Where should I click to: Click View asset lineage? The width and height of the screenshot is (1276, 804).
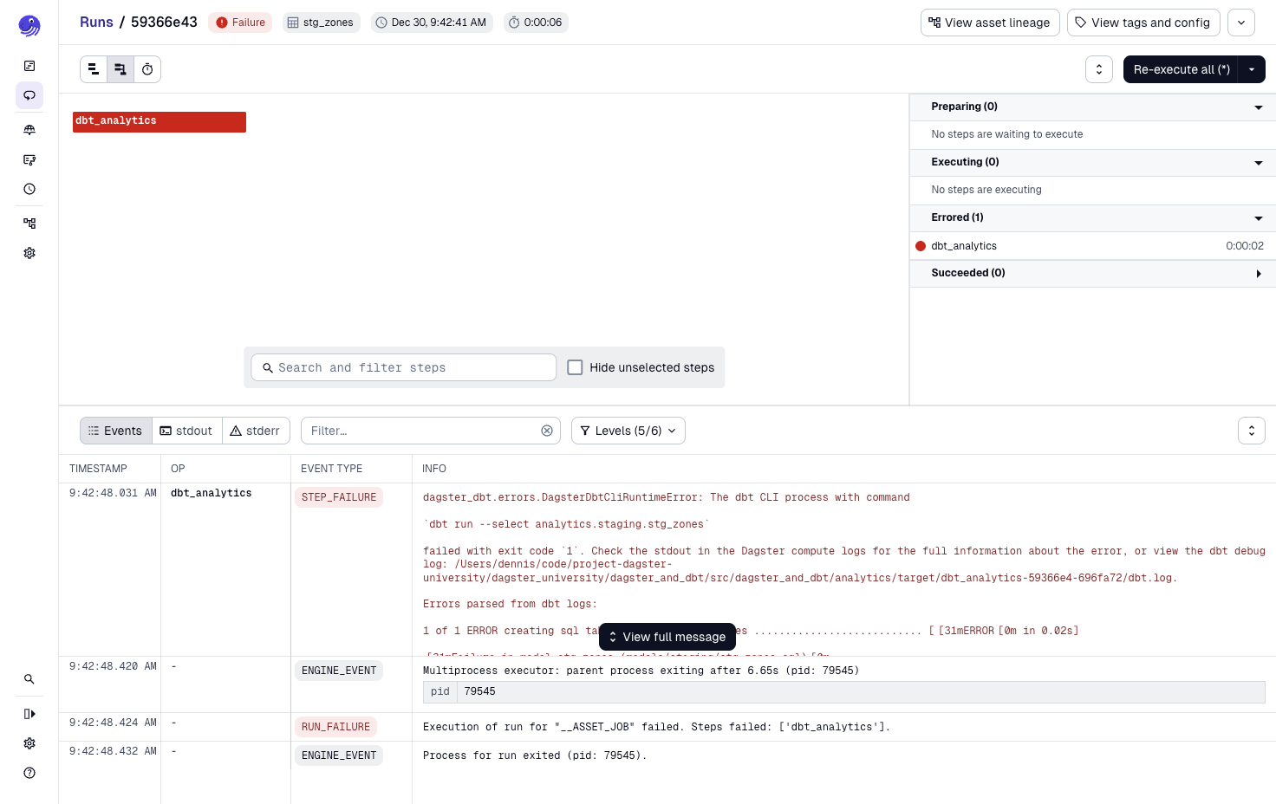[990, 23]
